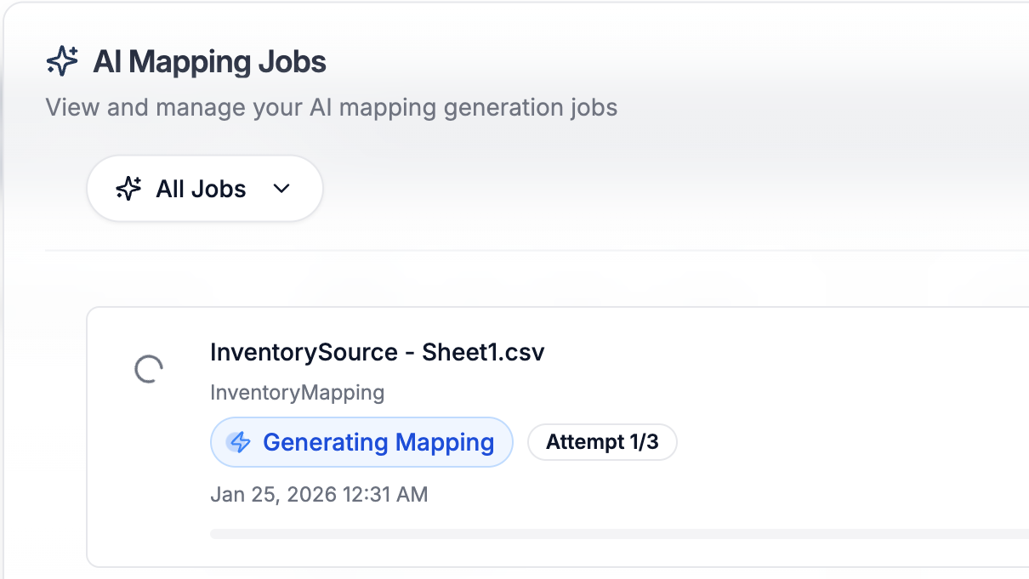Open the All Jobs filter dropdown

click(x=205, y=189)
